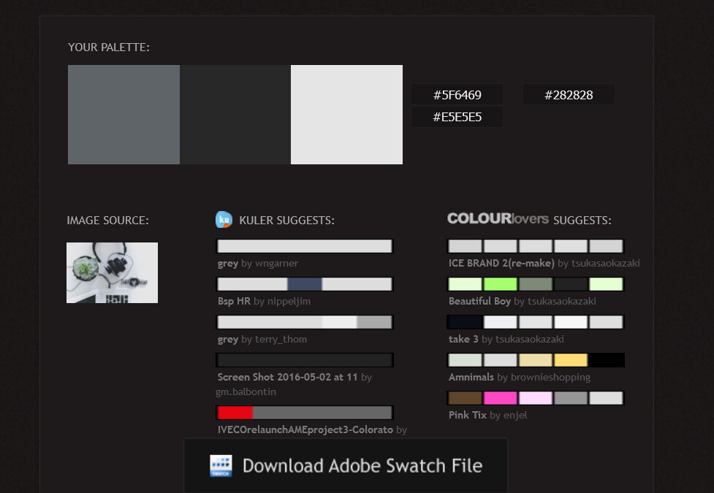
Task: Click the Kuler logo icon
Action: (x=224, y=219)
